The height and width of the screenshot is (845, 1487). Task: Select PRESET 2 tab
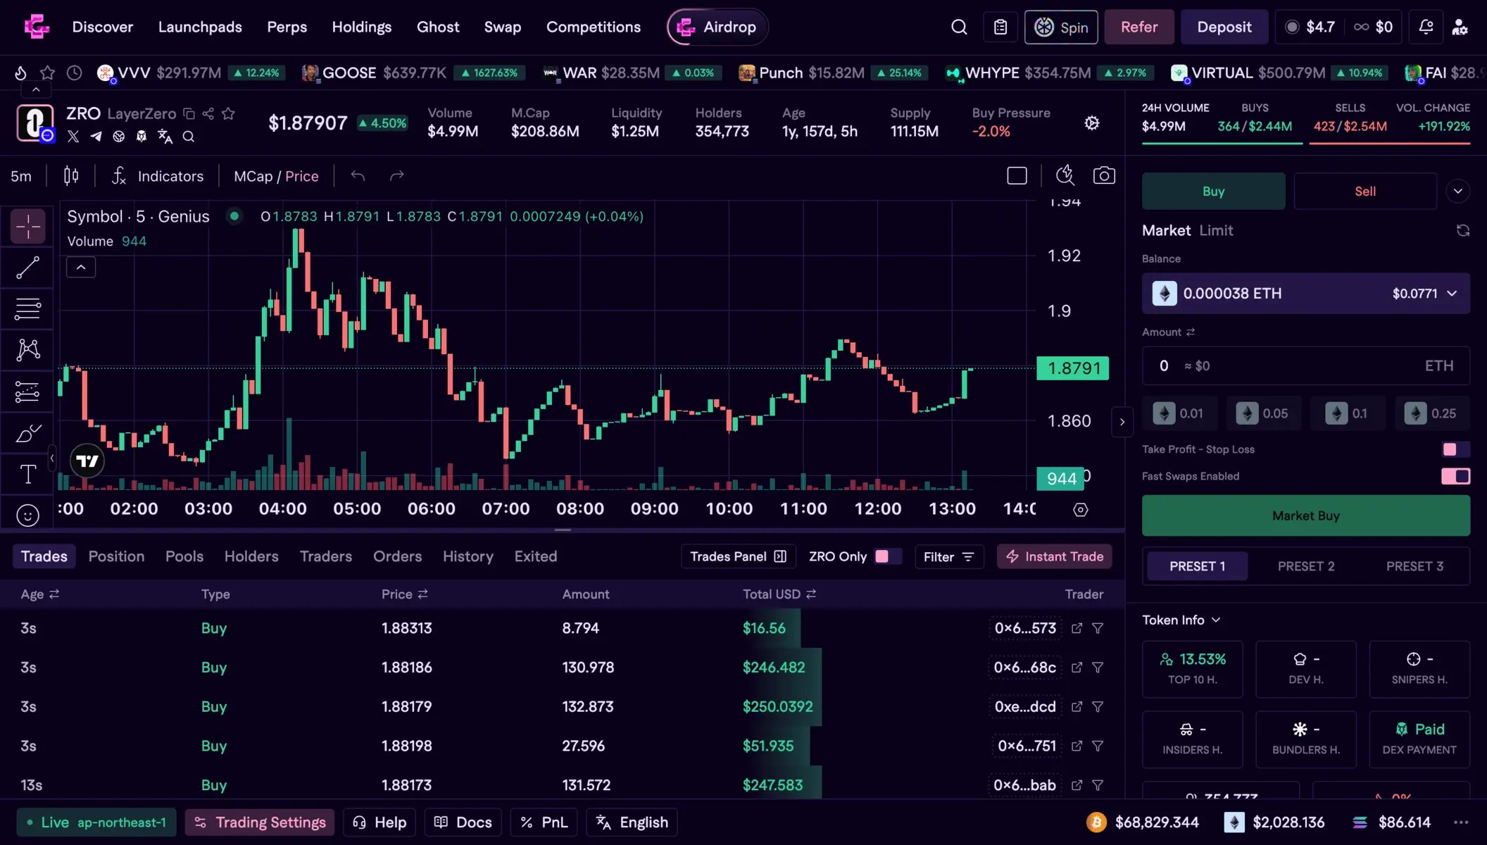[1306, 566]
